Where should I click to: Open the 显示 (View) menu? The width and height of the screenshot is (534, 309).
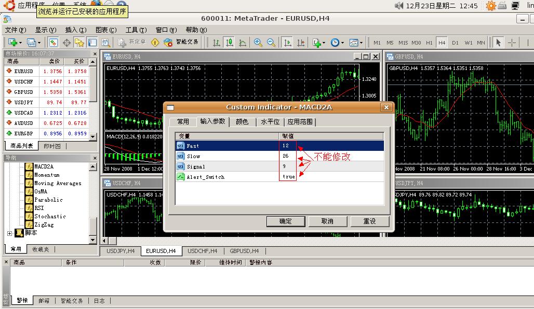(46, 30)
